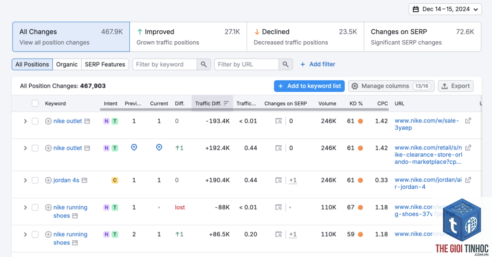Click the URL filter search icon
This screenshot has height=257, width=492.
(x=285, y=64)
